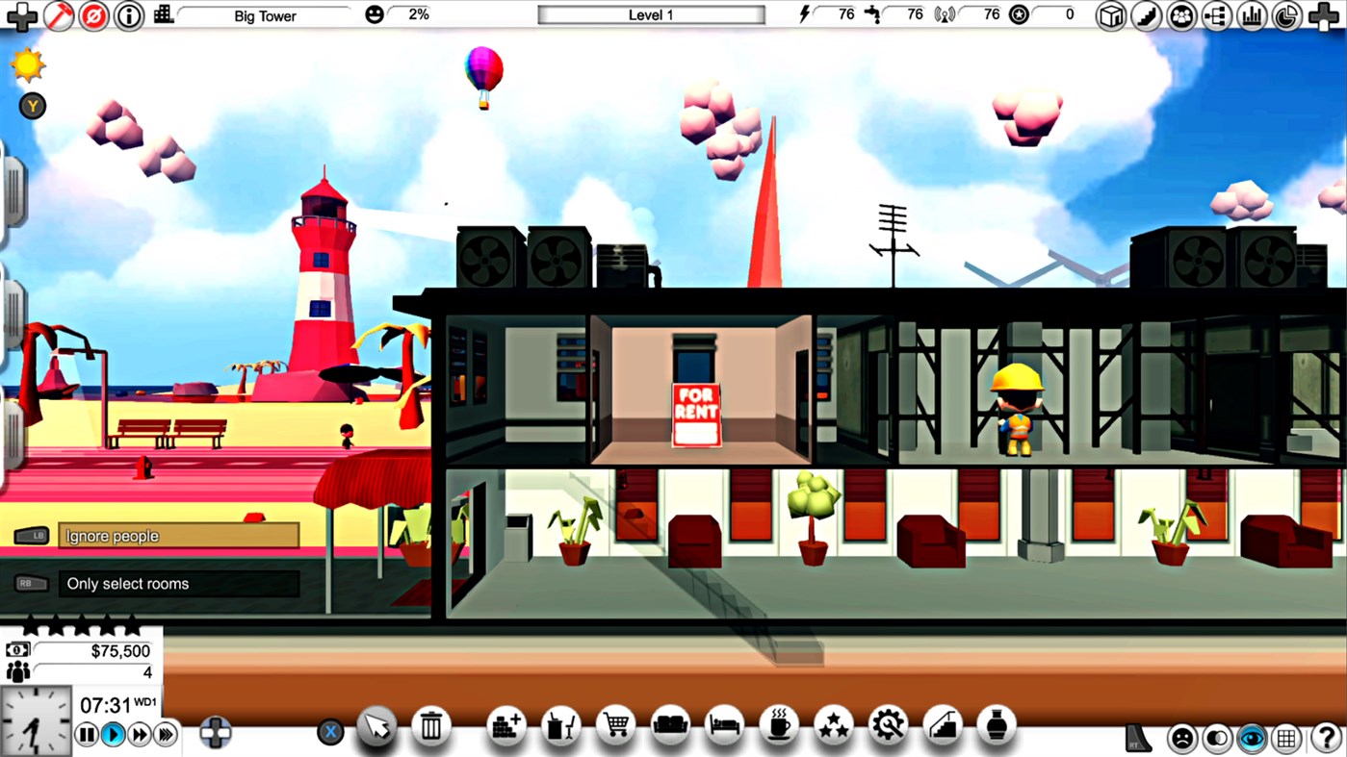Image resolution: width=1347 pixels, height=757 pixels.
Task: Click the star coin icon
Action: point(1019,14)
